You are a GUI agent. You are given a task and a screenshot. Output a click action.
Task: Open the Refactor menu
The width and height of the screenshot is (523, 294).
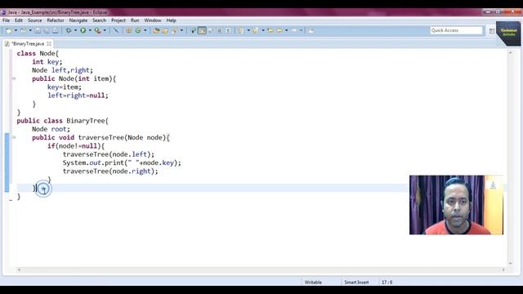tap(56, 20)
